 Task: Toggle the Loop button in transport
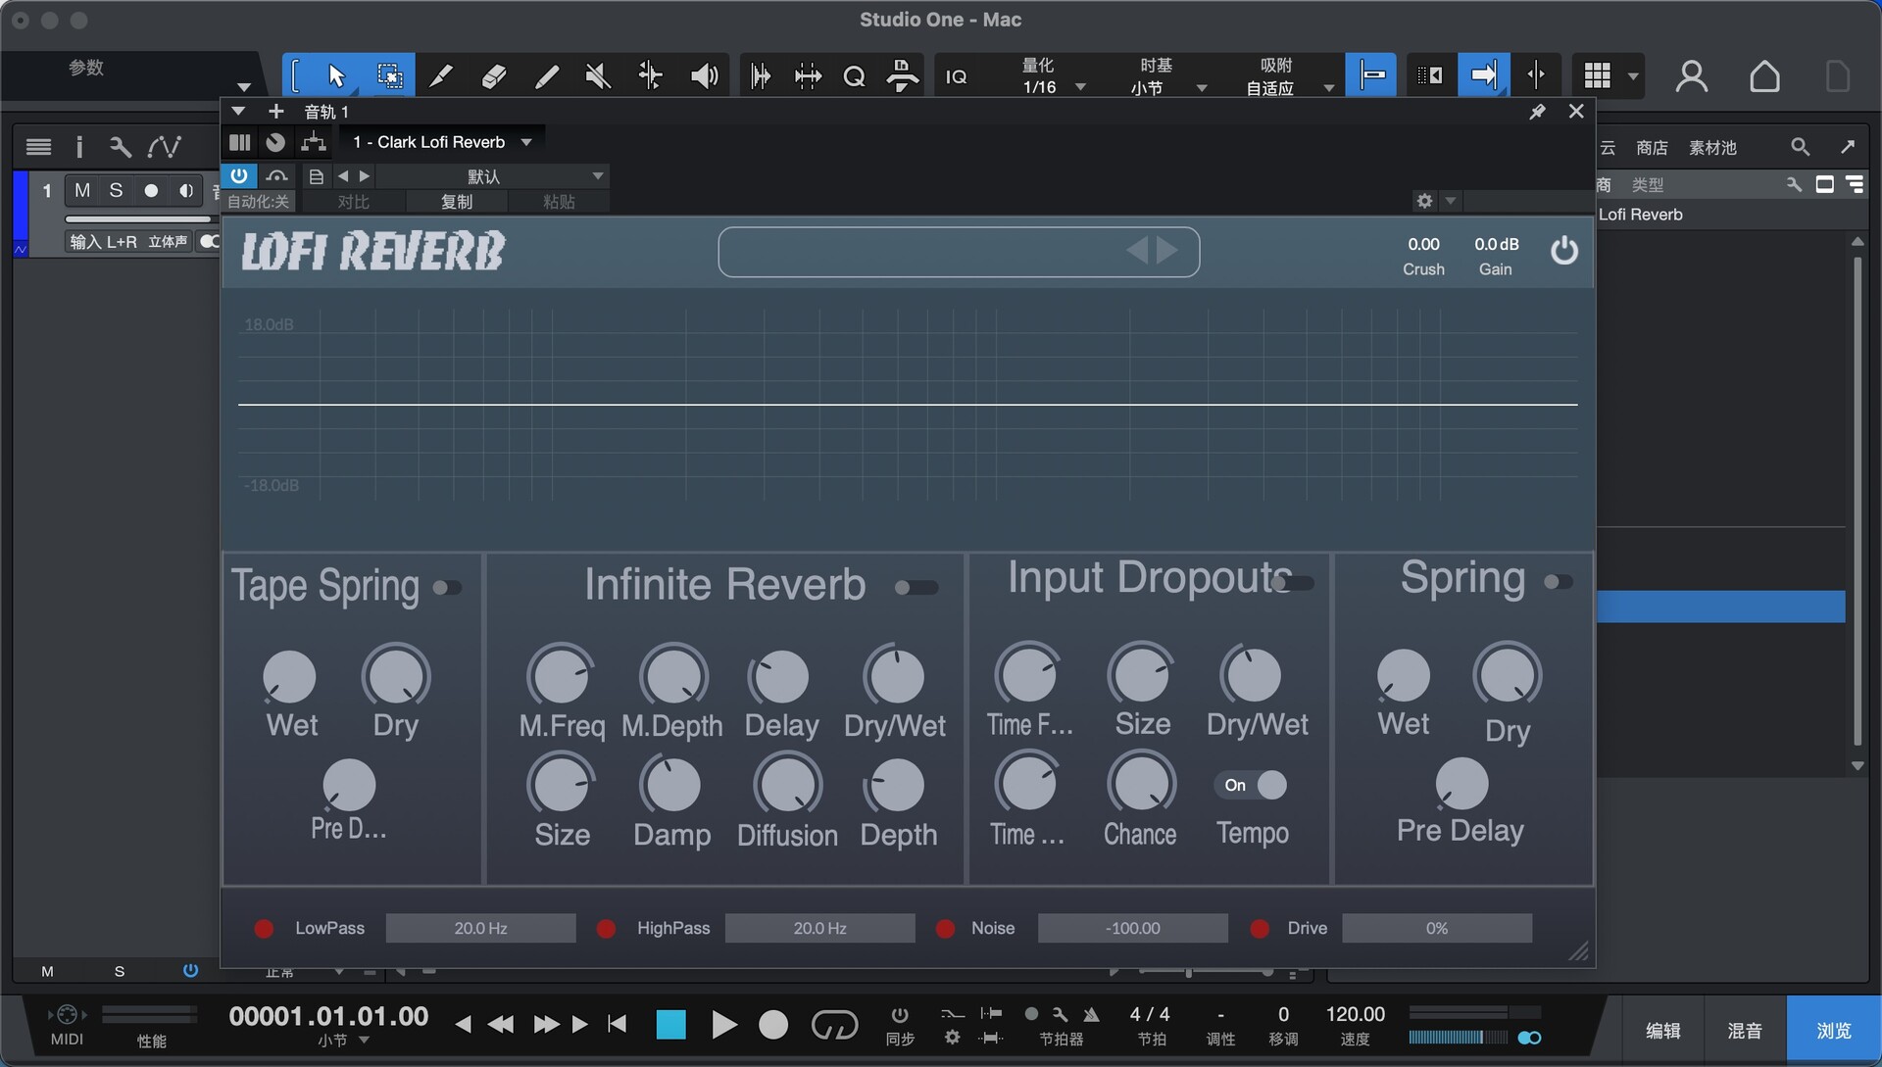tap(834, 1025)
